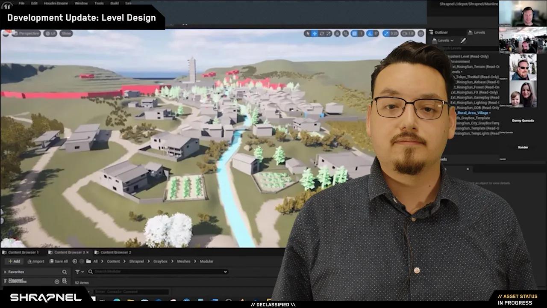Navigate to the Meshes breadcrumb
Viewport: 547px width, 308px height.
click(x=184, y=261)
